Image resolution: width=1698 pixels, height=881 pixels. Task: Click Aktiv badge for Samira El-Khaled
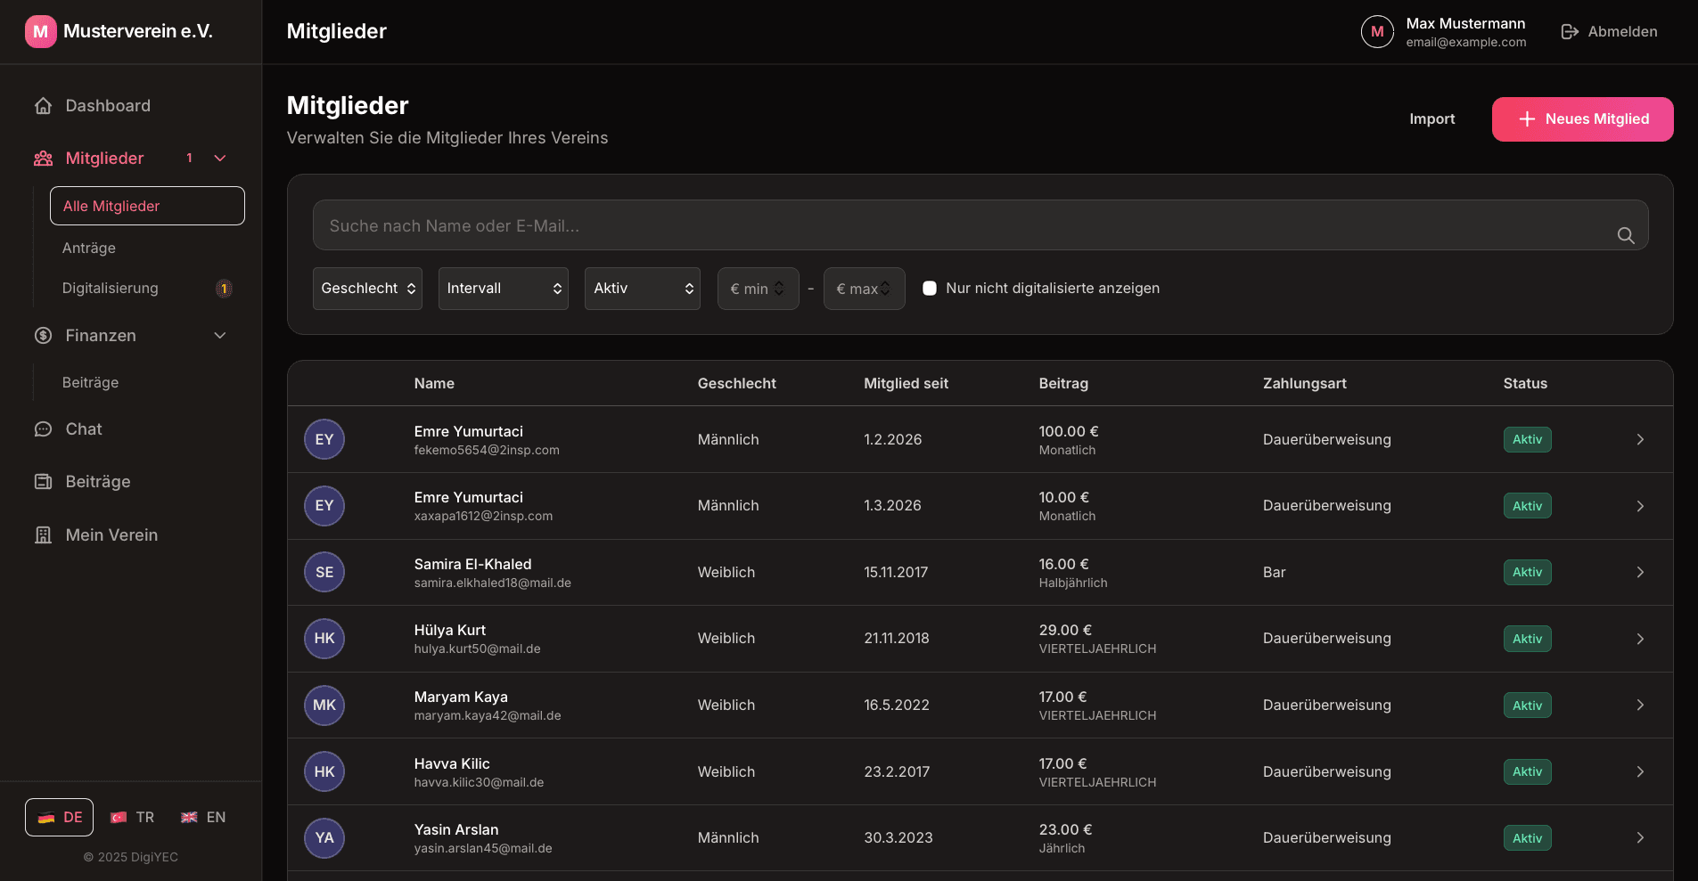click(x=1527, y=572)
